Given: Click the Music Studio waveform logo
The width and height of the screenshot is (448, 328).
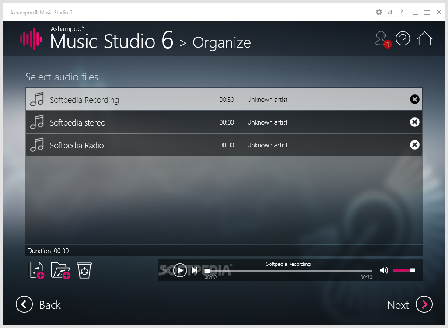Looking at the screenshot, I should 31,39.
